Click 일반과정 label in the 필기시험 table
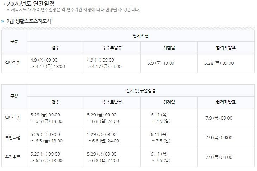Viewport: 257px width, 171px height. [x=13, y=63]
